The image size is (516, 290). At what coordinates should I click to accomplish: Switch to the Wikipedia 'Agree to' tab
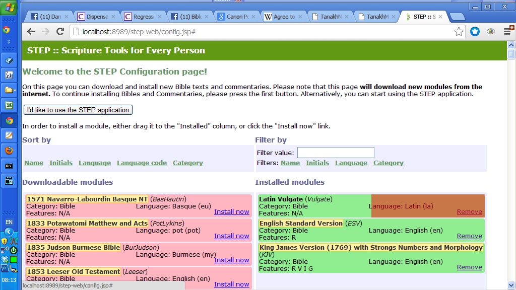(x=283, y=17)
